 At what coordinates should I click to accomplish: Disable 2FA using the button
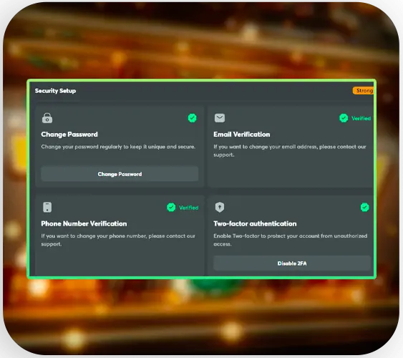pos(292,263)
